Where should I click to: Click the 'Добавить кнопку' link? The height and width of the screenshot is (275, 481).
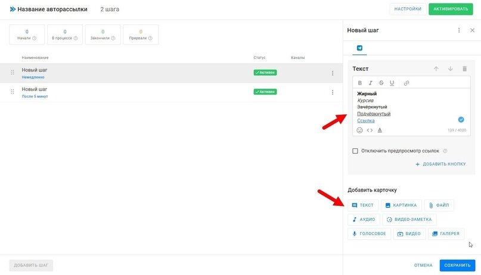tap(440, 164)
